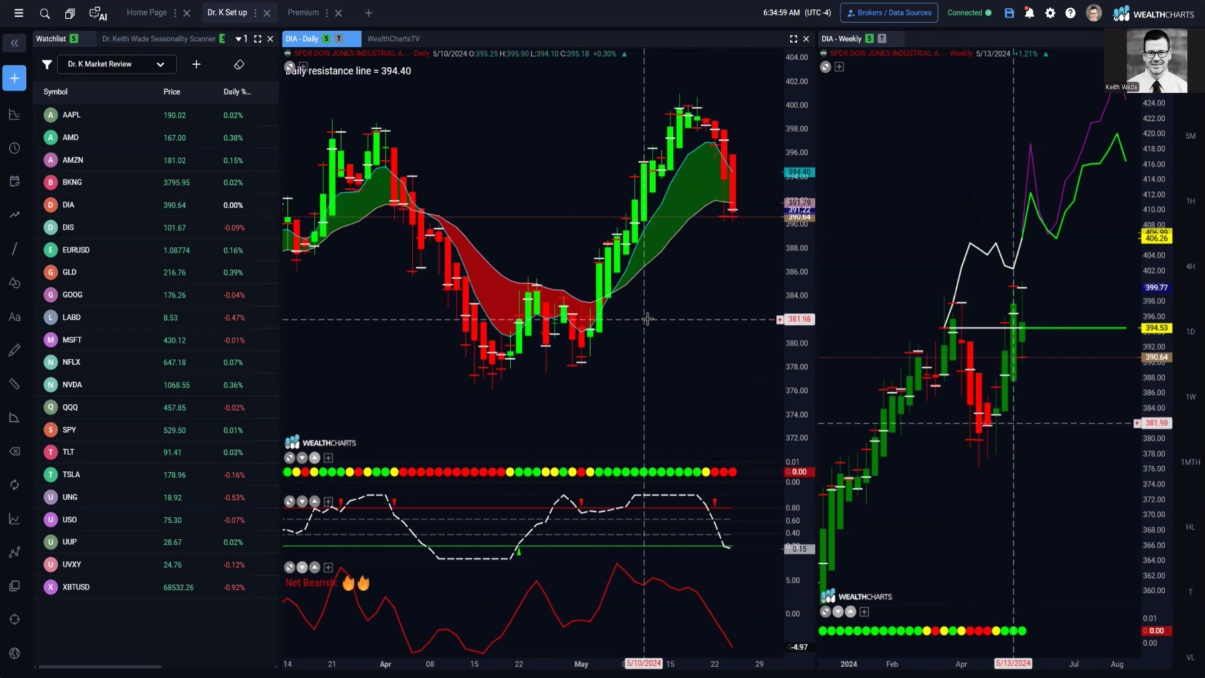Open the hamburger main menu
This screenshot has width=1205, height=678.
point(19,13)
